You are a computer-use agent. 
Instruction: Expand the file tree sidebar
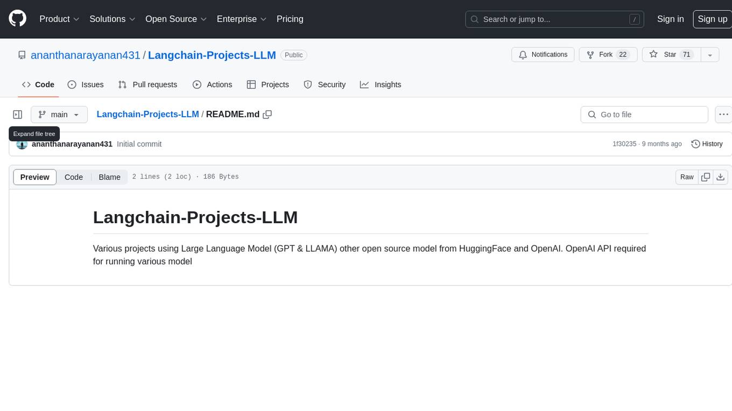[x=18, y=115]
